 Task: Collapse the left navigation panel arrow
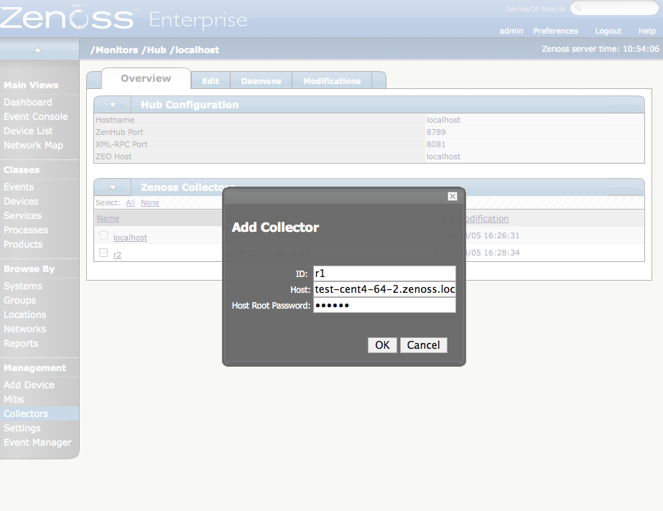(x=37, y=50)
